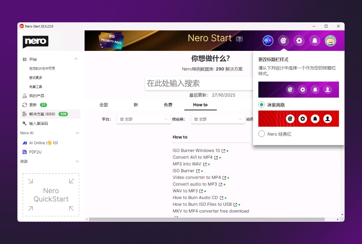This screenshot has width=362, height=244.
Task: Switch to the How to tab
Action: click(200, 105)
